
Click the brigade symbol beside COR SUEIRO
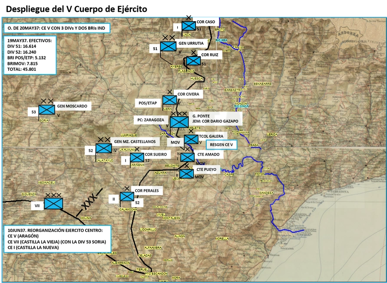(137, 158)
